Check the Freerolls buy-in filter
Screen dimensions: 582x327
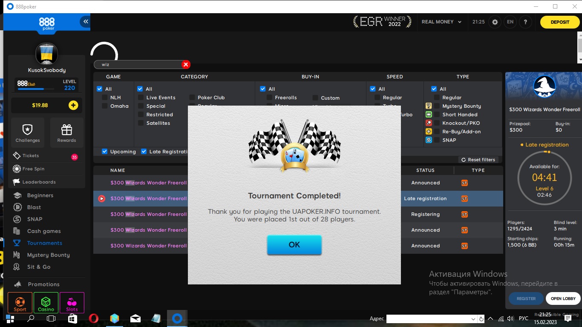click(x=269, y=98)
